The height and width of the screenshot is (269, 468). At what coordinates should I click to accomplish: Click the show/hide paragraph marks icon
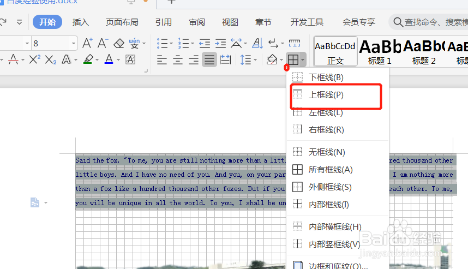pyautogui.click(x=273, y=44)
